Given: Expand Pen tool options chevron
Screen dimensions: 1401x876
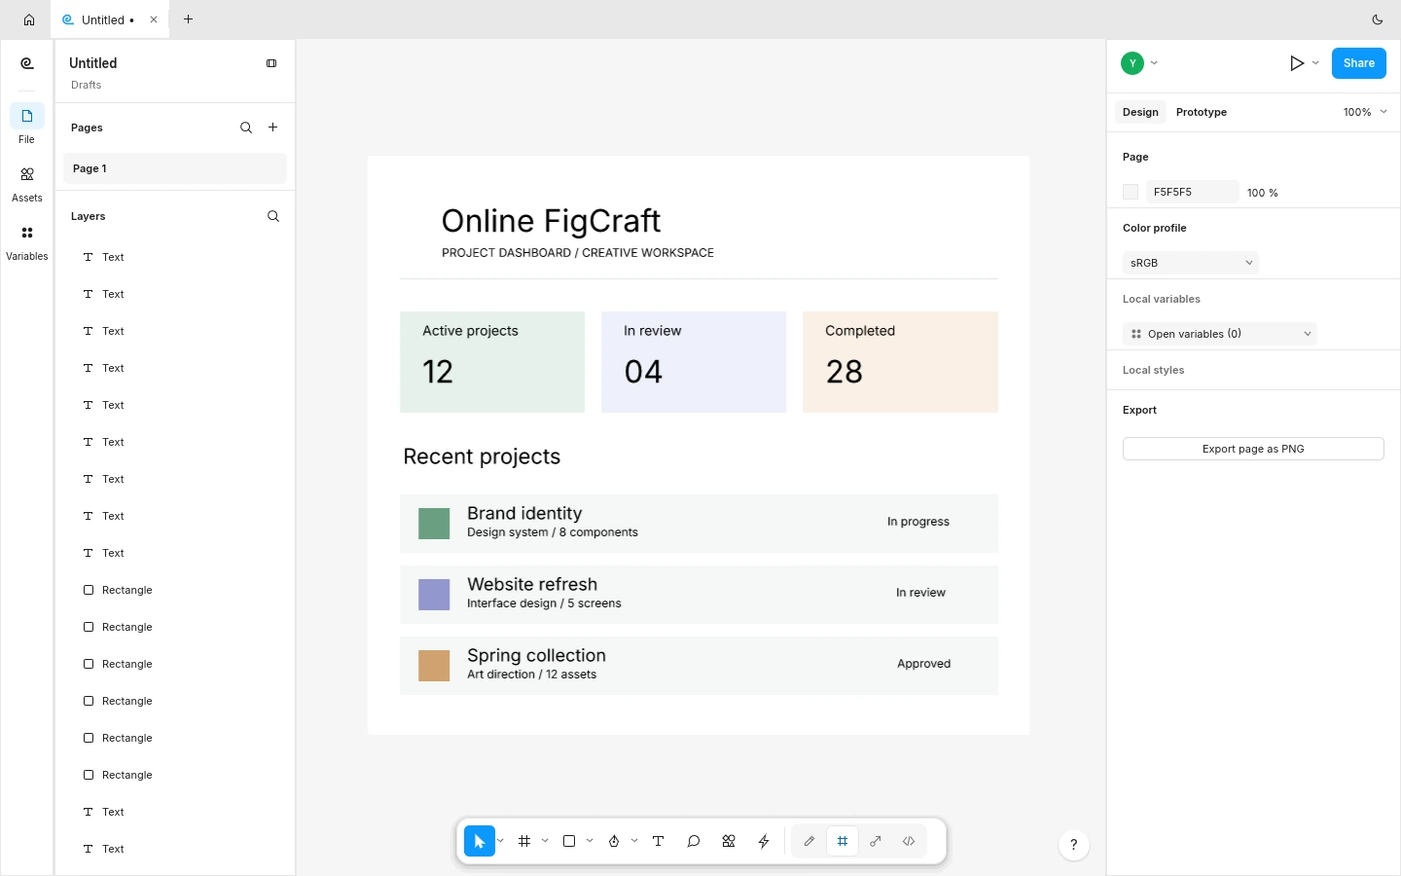Looking at the screenshot, I should coord(634,841).
